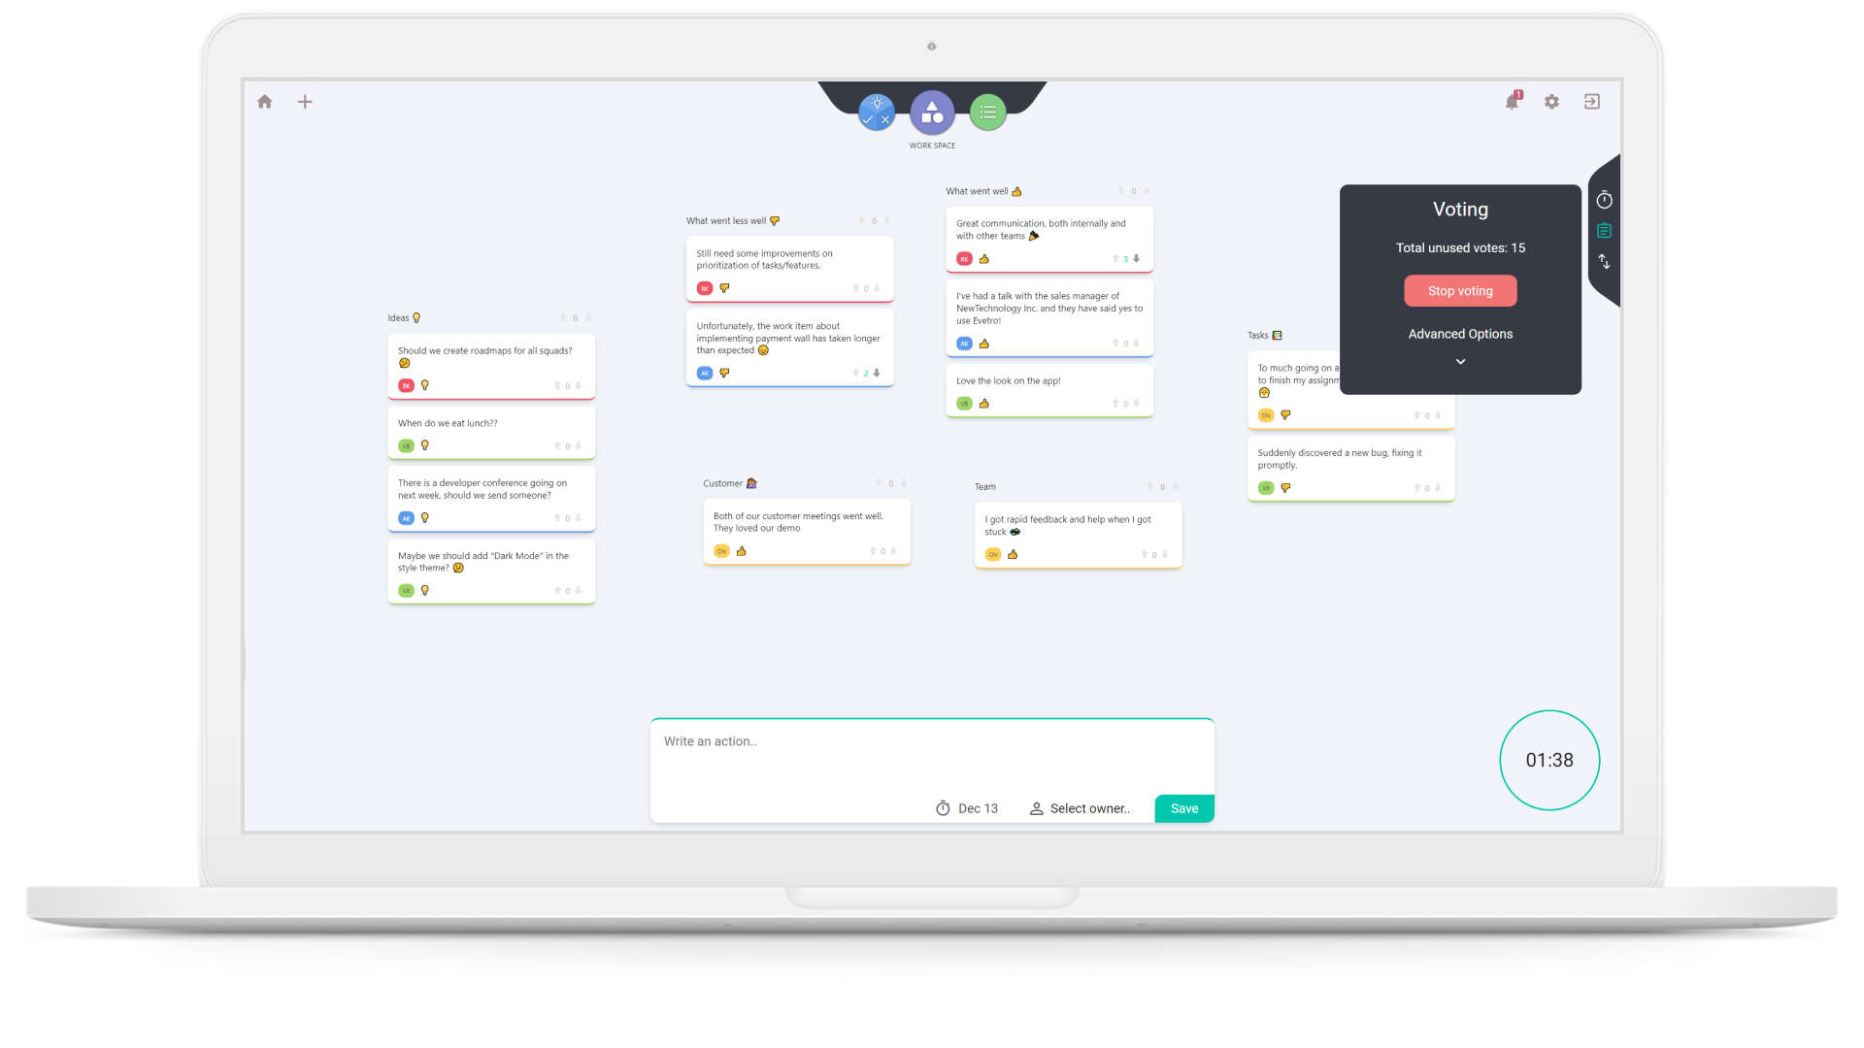
Task: Click the team/groups workspace icon
Action: (x=932, y=113)
